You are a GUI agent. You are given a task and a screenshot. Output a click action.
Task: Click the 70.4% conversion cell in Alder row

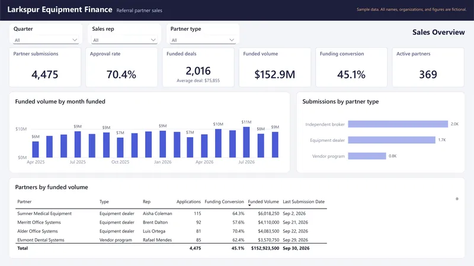pos(238,231)
